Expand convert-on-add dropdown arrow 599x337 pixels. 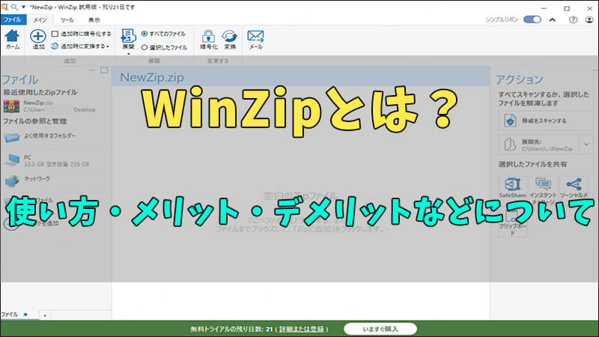(108, 46)
